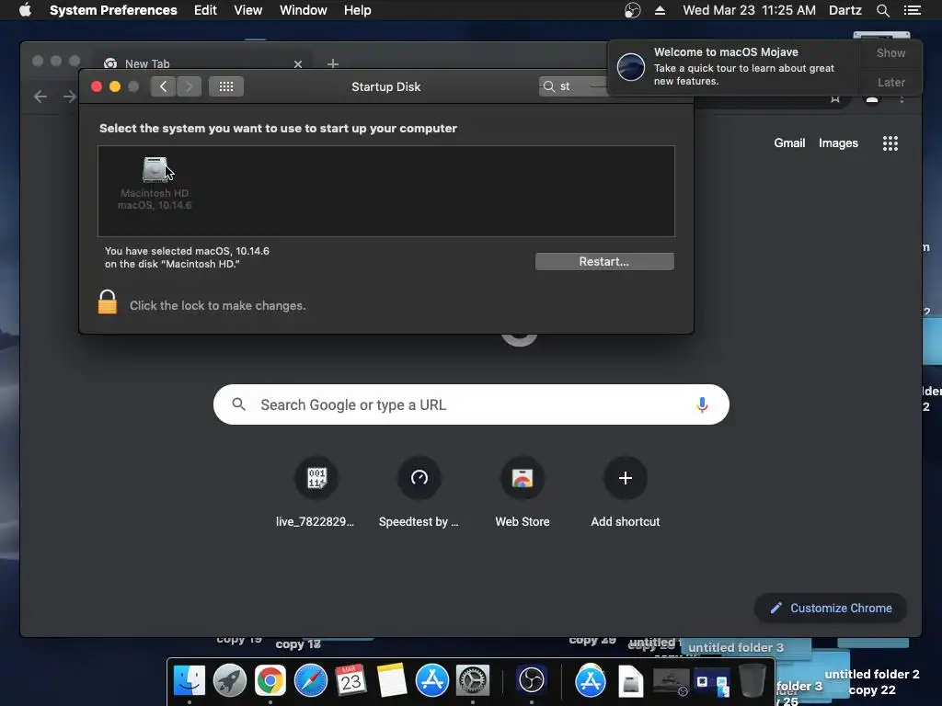Click Show on the Mojave notification

(x=890, y=52)
